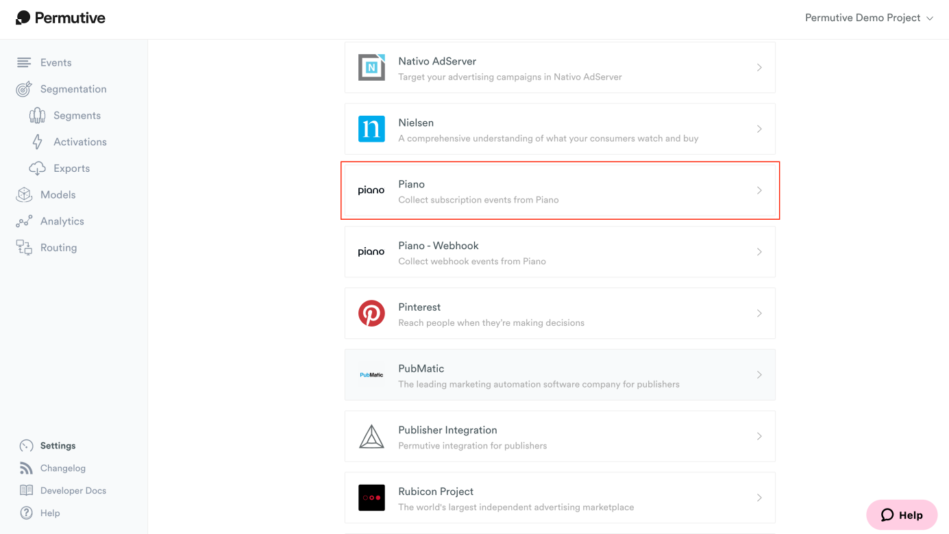Expand Nielsen row chevron
This screenshot has width=949, height=534.
click(759, 129)
